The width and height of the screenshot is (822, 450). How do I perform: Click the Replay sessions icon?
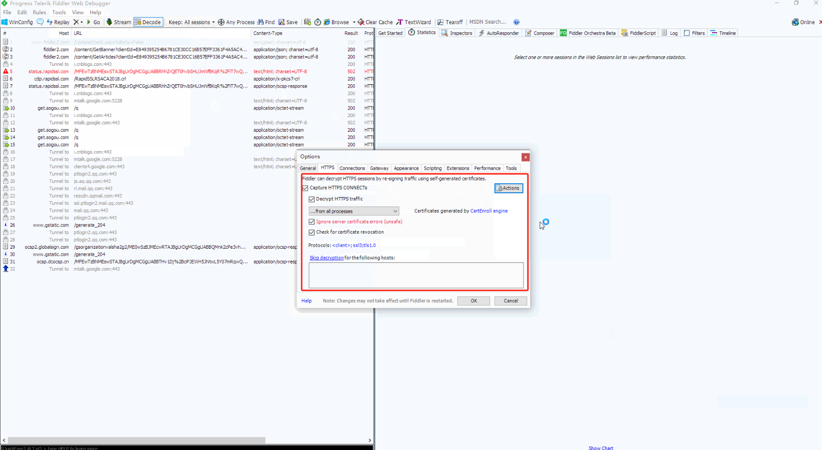click(50, 22)
